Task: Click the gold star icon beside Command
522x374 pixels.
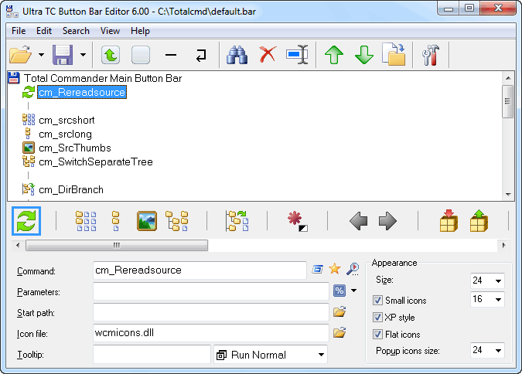Action: point(335,268)
